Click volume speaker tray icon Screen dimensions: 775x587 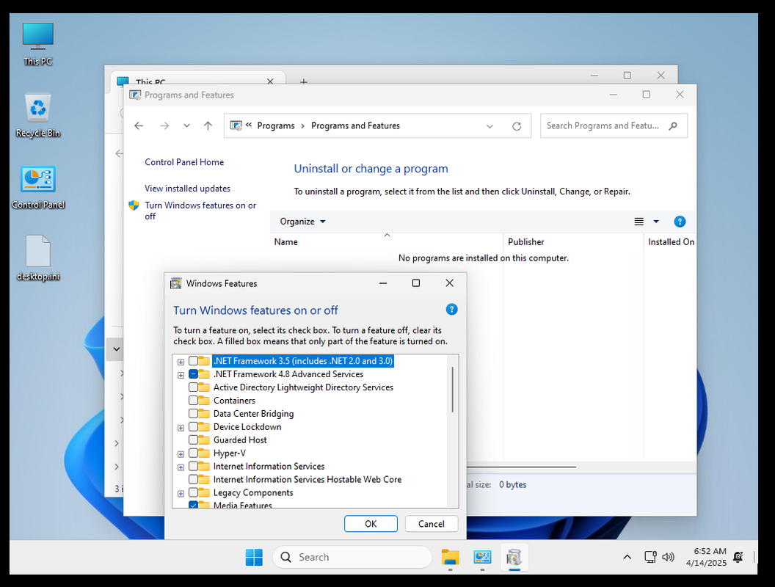click(x=668, y=558)
